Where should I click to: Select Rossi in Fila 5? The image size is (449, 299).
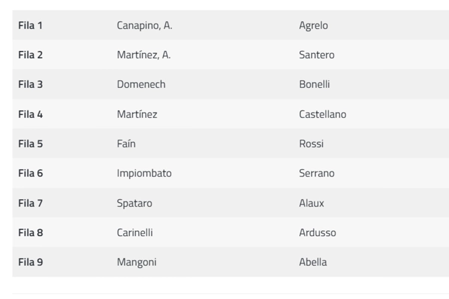311,144
